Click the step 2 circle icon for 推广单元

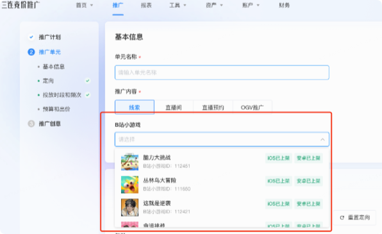[31, 52]
